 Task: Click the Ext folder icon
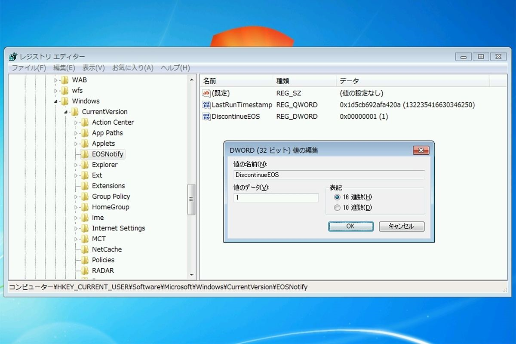point(85,175)
